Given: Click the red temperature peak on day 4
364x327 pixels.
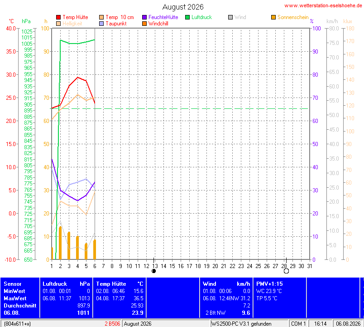Looking at the screenshot, I should tap(78, 77).
